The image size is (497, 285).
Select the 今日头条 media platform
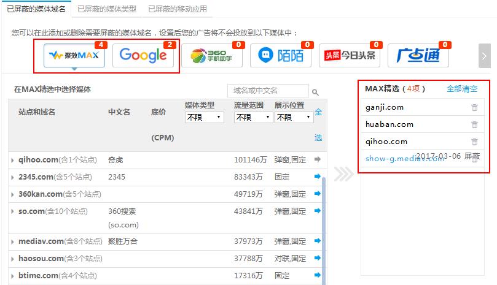click(x=350, y=56)
